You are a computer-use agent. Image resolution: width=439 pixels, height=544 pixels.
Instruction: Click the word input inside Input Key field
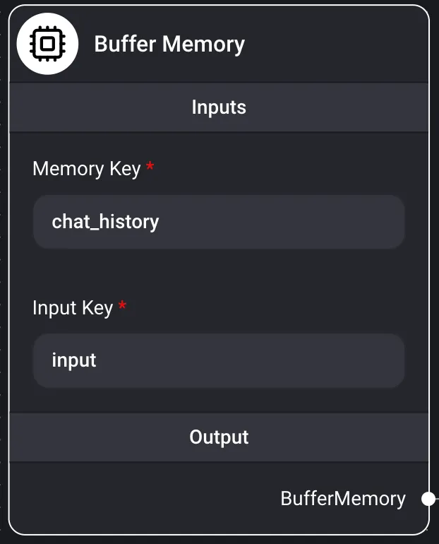[x=74, y=360]
